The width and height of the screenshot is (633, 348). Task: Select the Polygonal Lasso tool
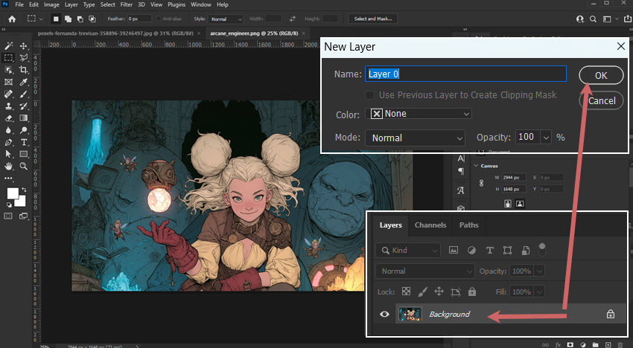pos(24,58)
